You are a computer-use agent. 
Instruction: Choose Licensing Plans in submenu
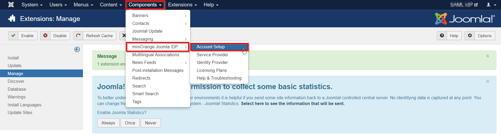pyautogui.click(x=219, y=70)
